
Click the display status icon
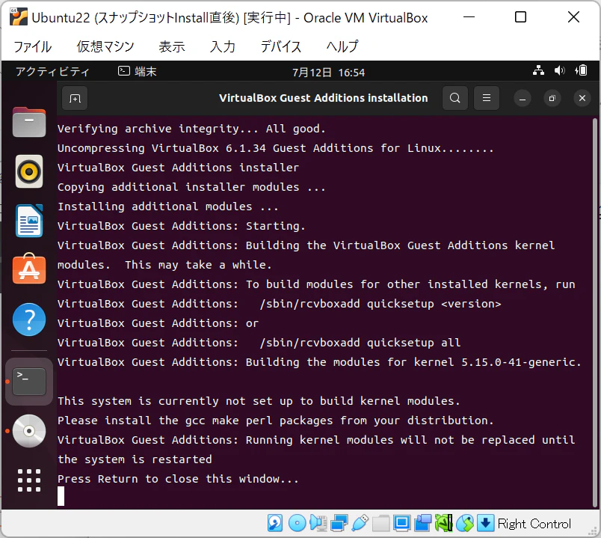401,523
